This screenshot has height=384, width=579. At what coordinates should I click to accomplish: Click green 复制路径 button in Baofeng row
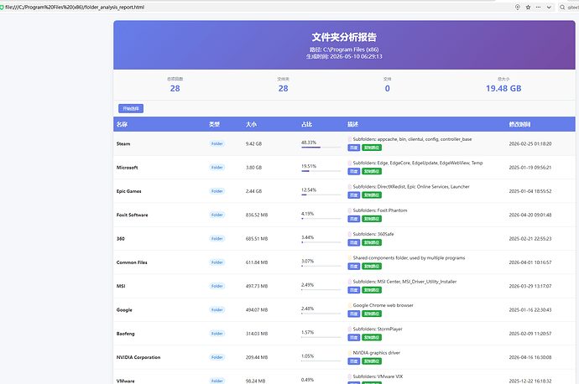pos(372,337)
